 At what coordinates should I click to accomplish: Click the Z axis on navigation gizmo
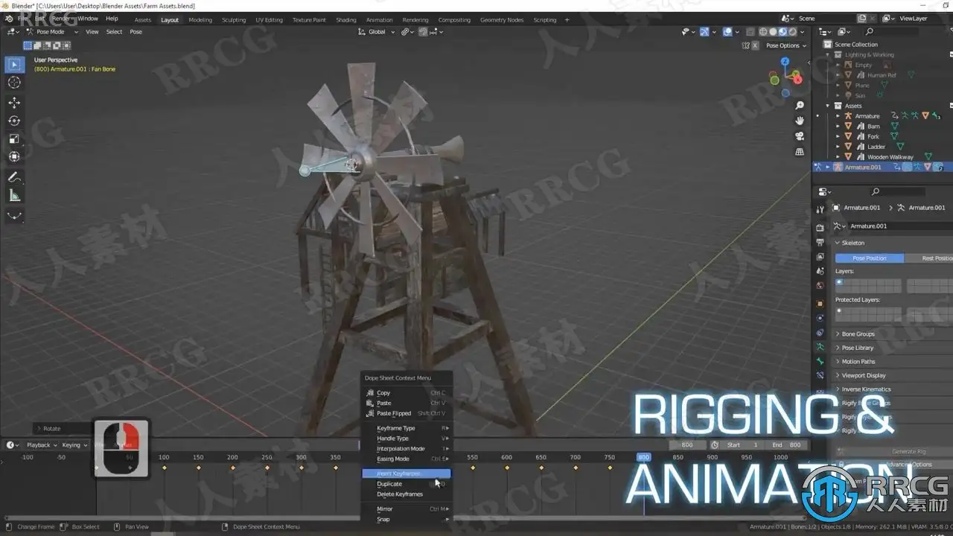785,63
